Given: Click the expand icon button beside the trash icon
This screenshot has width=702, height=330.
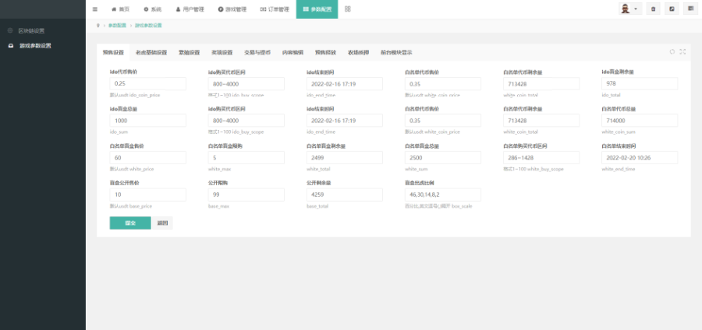Looking at the screenshot, I should tap(672, 9).
